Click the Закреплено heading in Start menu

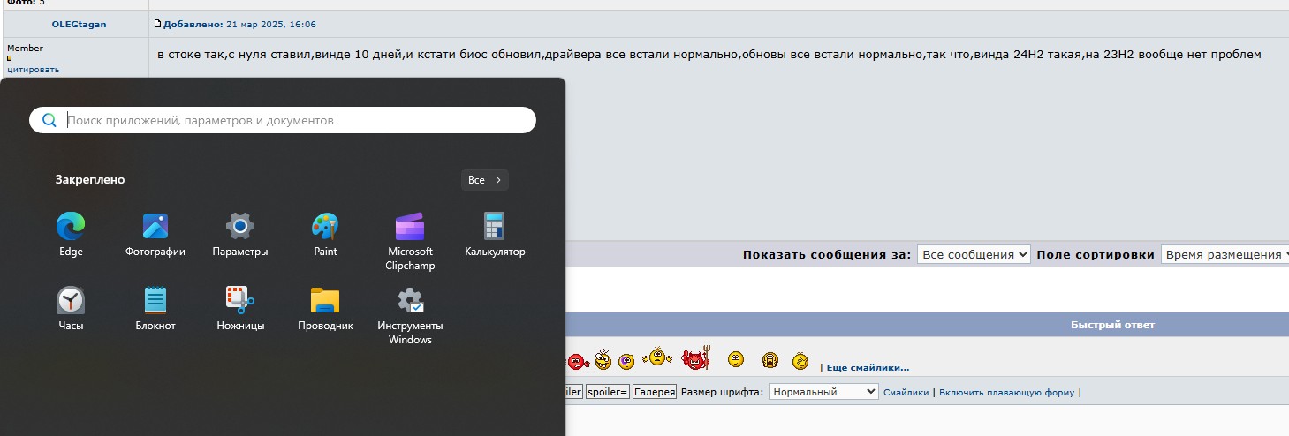point(90,179)
